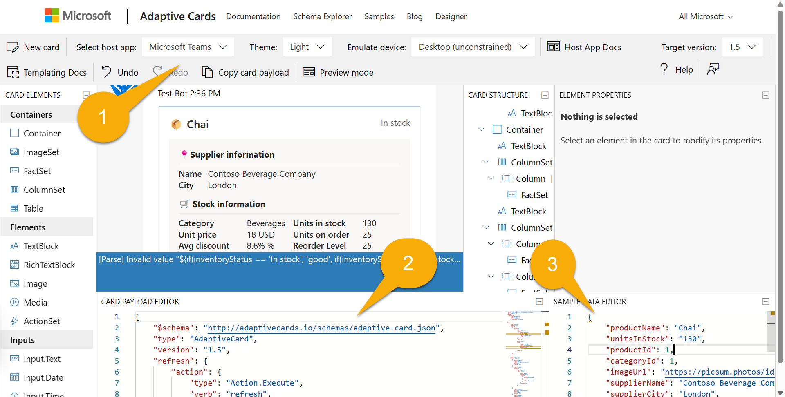Collapse the first Column tree node
The image size is (785, 397).
pos(491,178)
